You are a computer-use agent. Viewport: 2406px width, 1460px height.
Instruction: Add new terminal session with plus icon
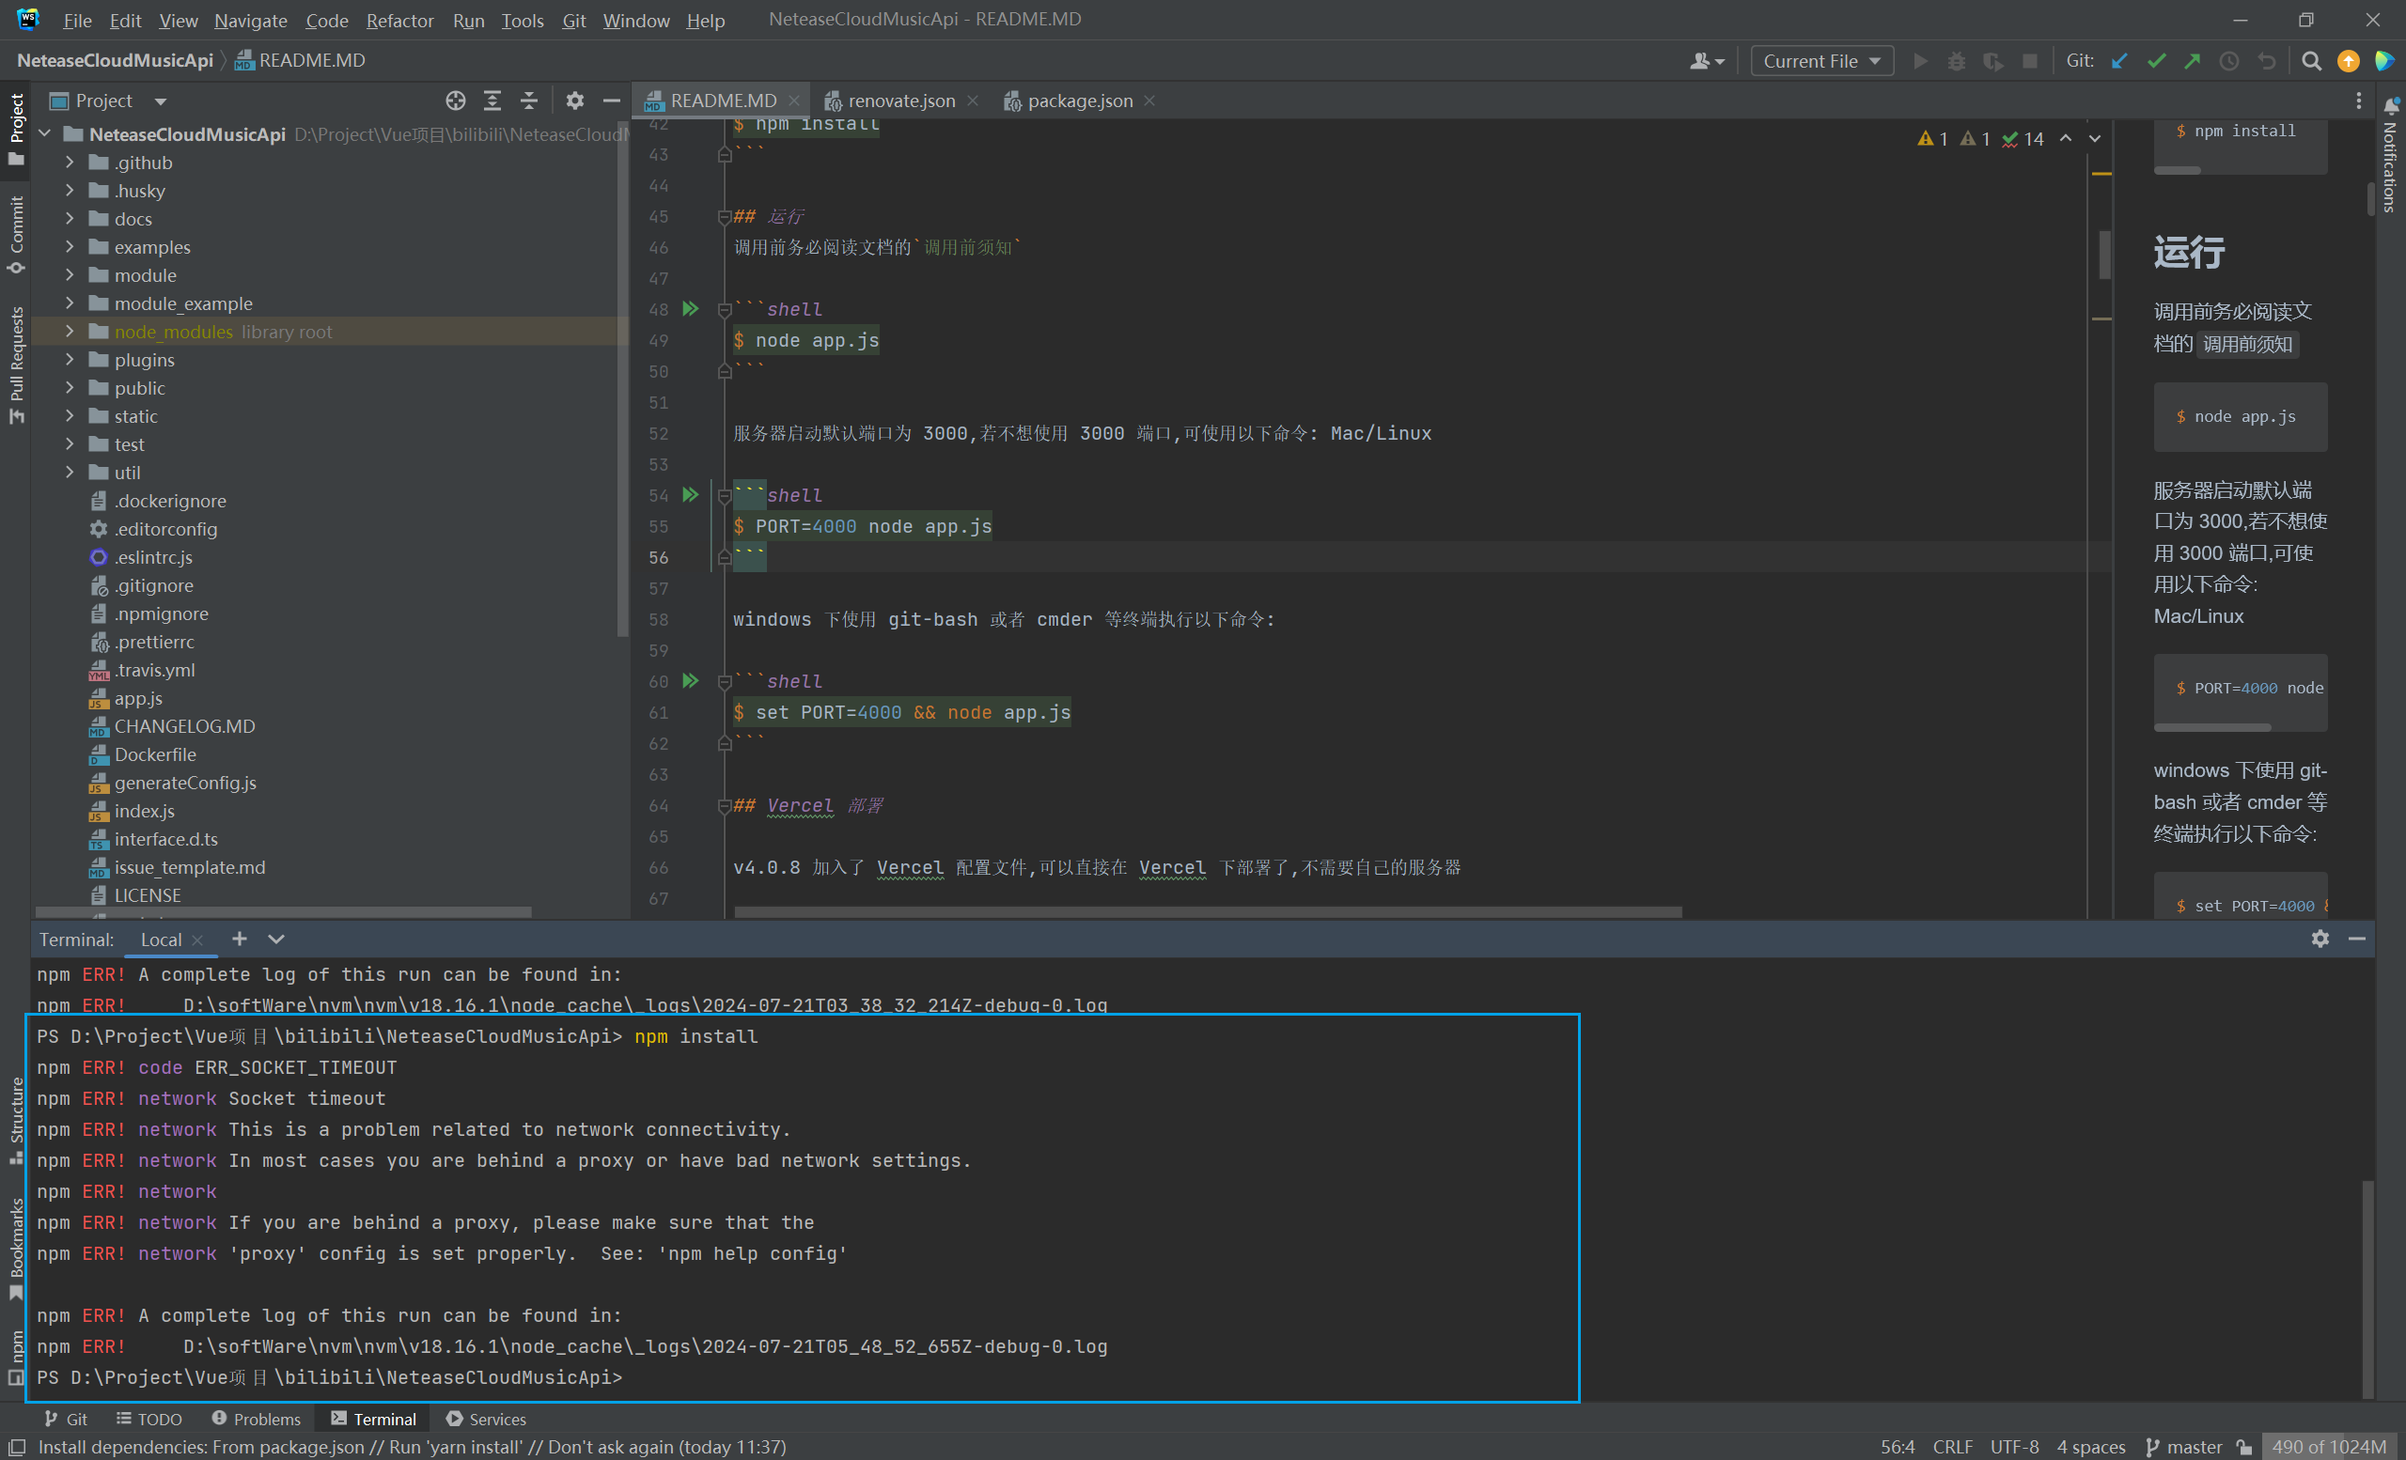pyautogui.click(x=240, y=938)
